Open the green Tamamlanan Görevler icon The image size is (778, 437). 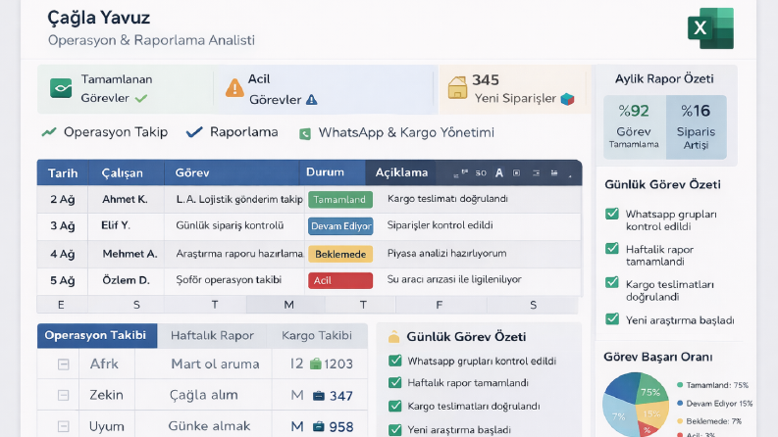(x=61, y=88)
